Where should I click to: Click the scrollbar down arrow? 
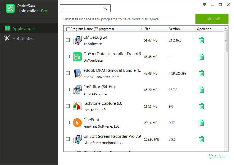(226, 149)
